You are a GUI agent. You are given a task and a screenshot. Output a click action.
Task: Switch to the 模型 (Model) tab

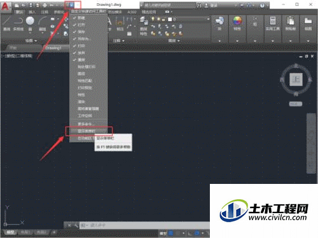click(x=10, y=232)
